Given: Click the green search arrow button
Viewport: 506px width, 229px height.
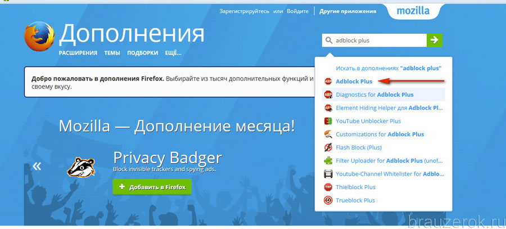Looking at the screenshot, I should tap(435, 41).
